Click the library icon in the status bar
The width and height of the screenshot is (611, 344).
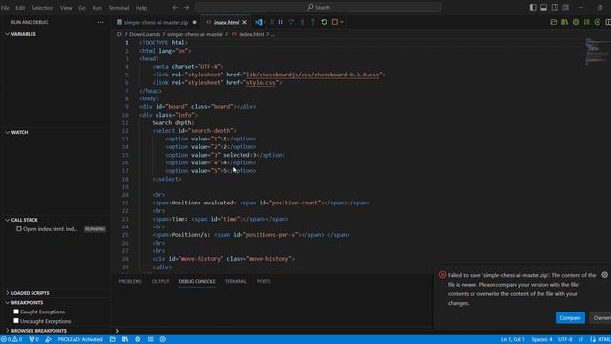click(x=125, y=339)
